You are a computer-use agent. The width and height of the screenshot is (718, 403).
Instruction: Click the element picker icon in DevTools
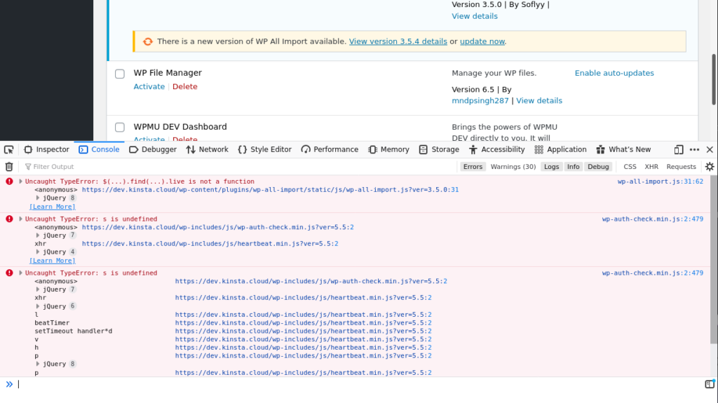point(8,149)
